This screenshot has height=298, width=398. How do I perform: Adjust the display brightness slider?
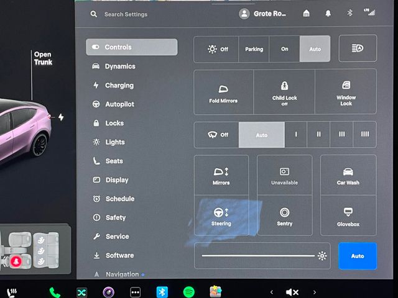point(258,256)
